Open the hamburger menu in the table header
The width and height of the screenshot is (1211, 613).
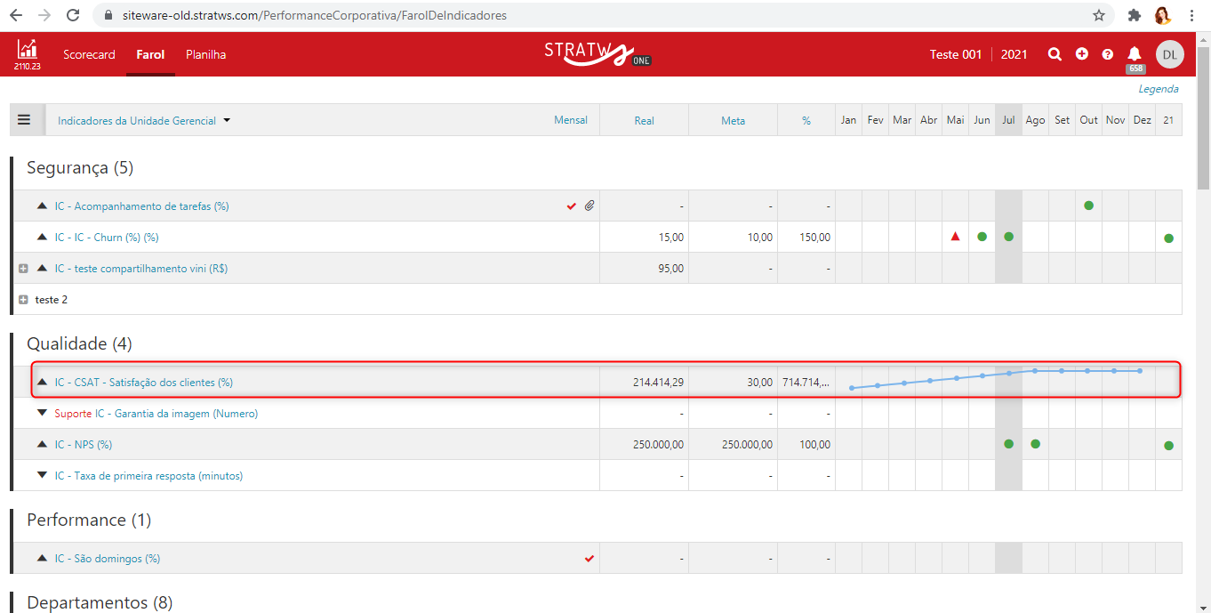pyautogui.click(x=24, y=119)
